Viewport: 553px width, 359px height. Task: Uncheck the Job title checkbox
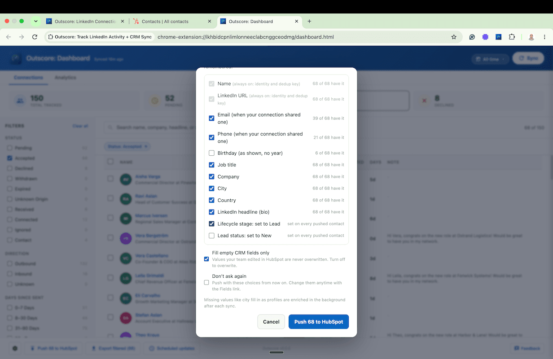211,165
